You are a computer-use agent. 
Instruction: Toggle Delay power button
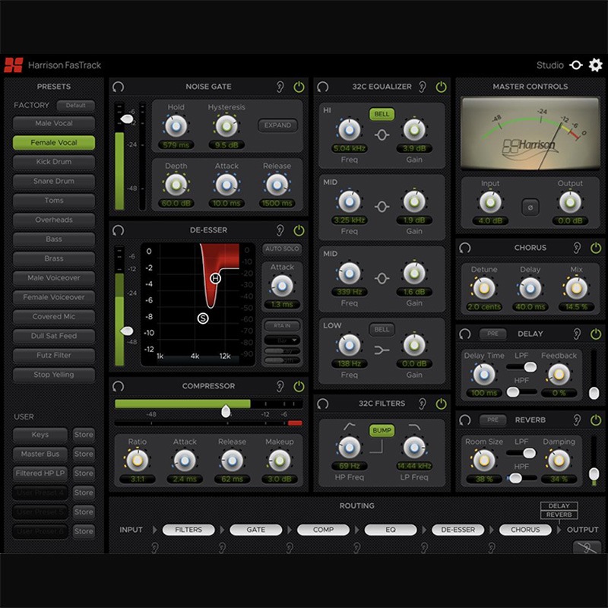(x=596, y=334)
